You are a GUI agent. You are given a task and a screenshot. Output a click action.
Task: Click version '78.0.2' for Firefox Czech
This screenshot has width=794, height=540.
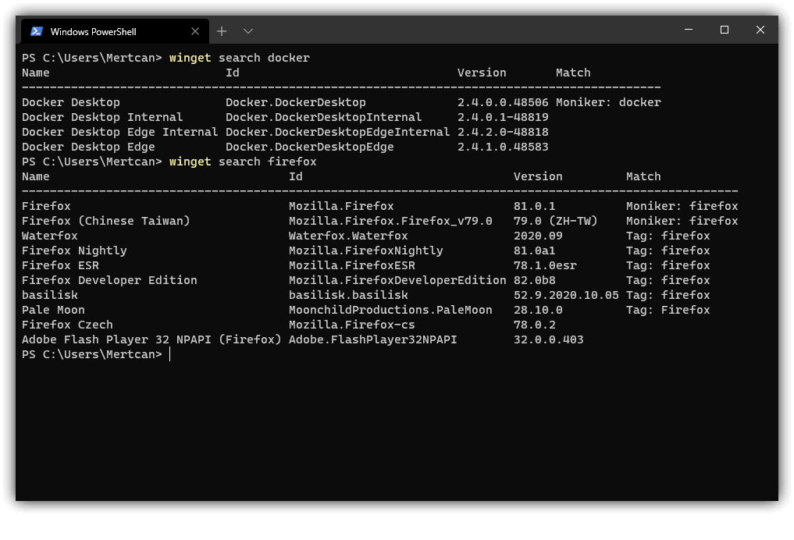[534, 325]
